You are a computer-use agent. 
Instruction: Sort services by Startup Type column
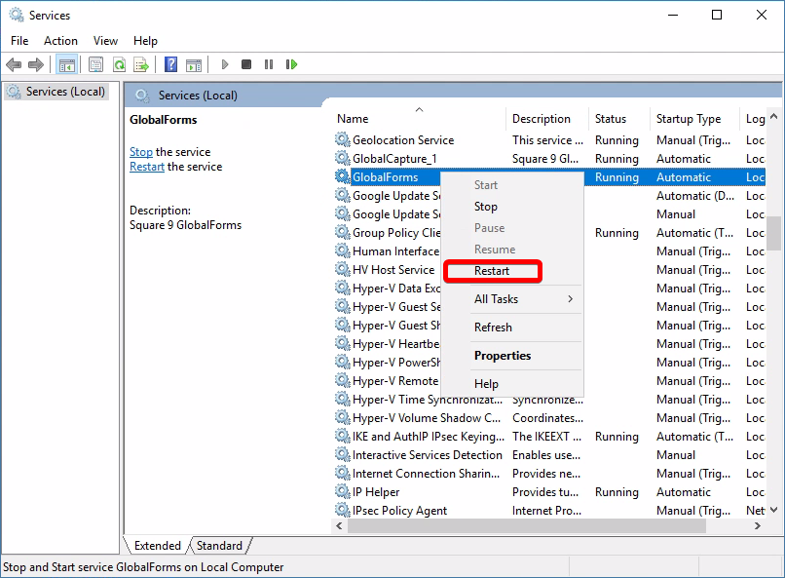click(x=689, y=119)
